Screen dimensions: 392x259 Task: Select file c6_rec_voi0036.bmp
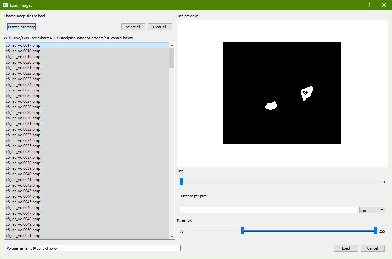click(x=86, y=151)
